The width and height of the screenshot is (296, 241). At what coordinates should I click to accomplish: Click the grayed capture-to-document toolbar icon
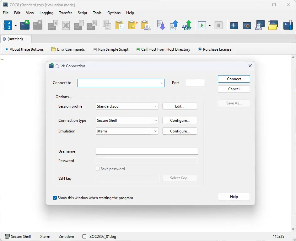coord(79,25)
